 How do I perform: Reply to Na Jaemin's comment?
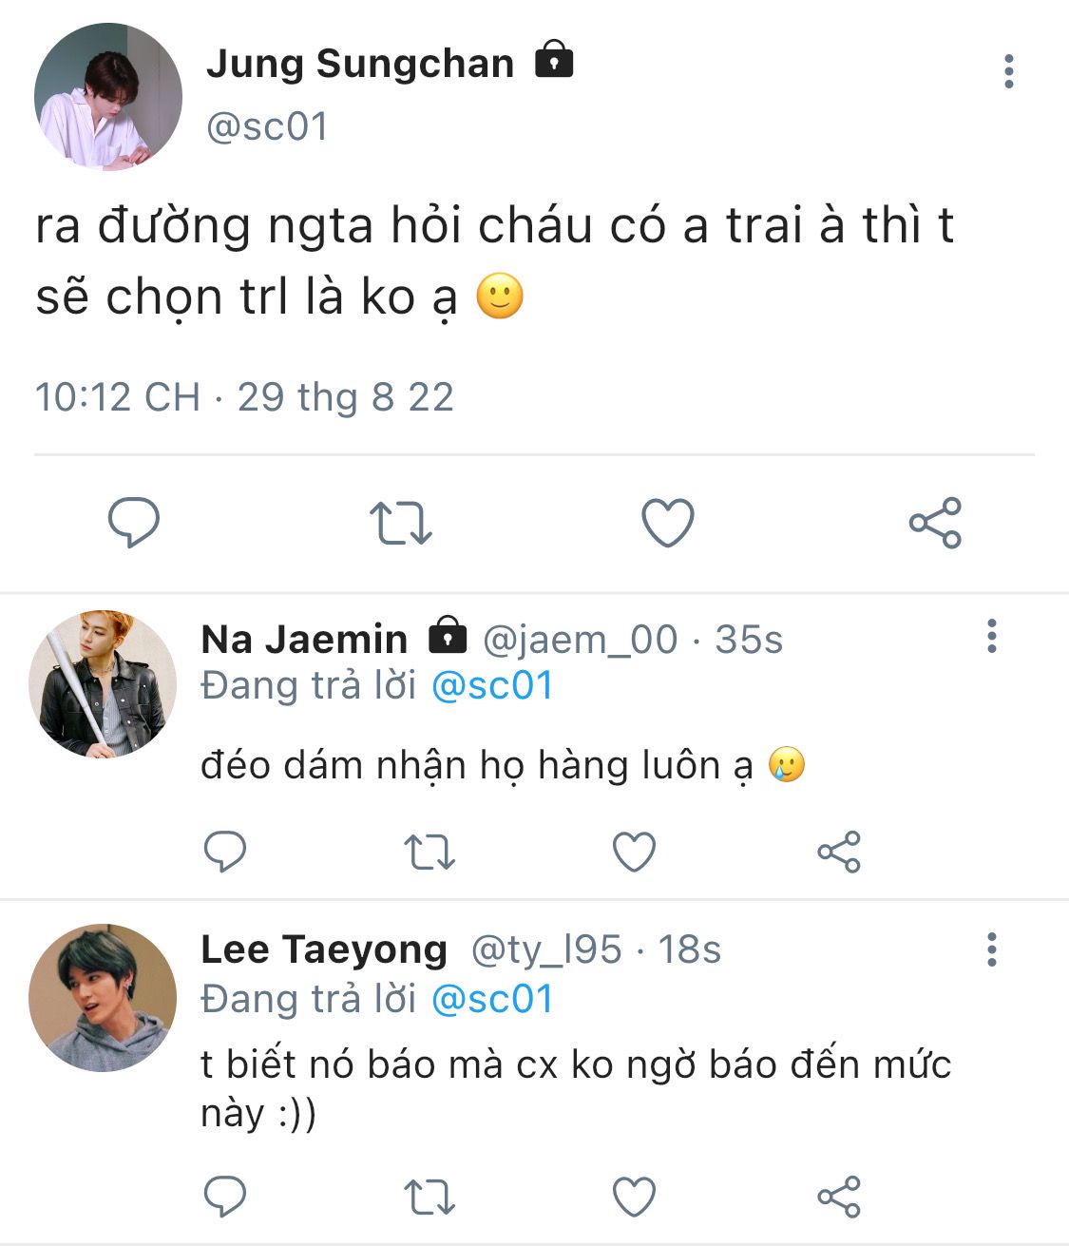225,852
